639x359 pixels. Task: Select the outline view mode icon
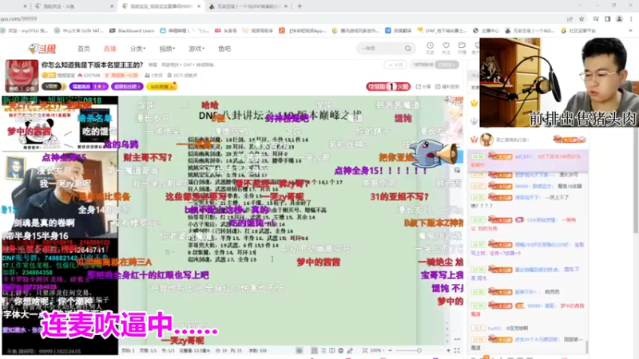tap(323, 350)
